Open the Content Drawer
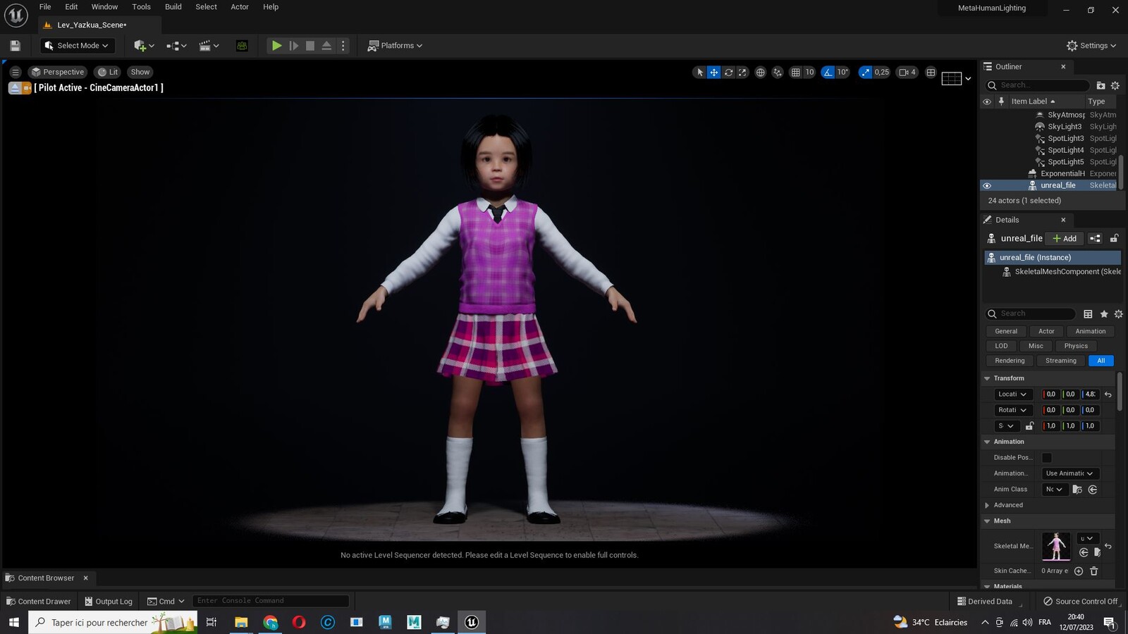 39,602
